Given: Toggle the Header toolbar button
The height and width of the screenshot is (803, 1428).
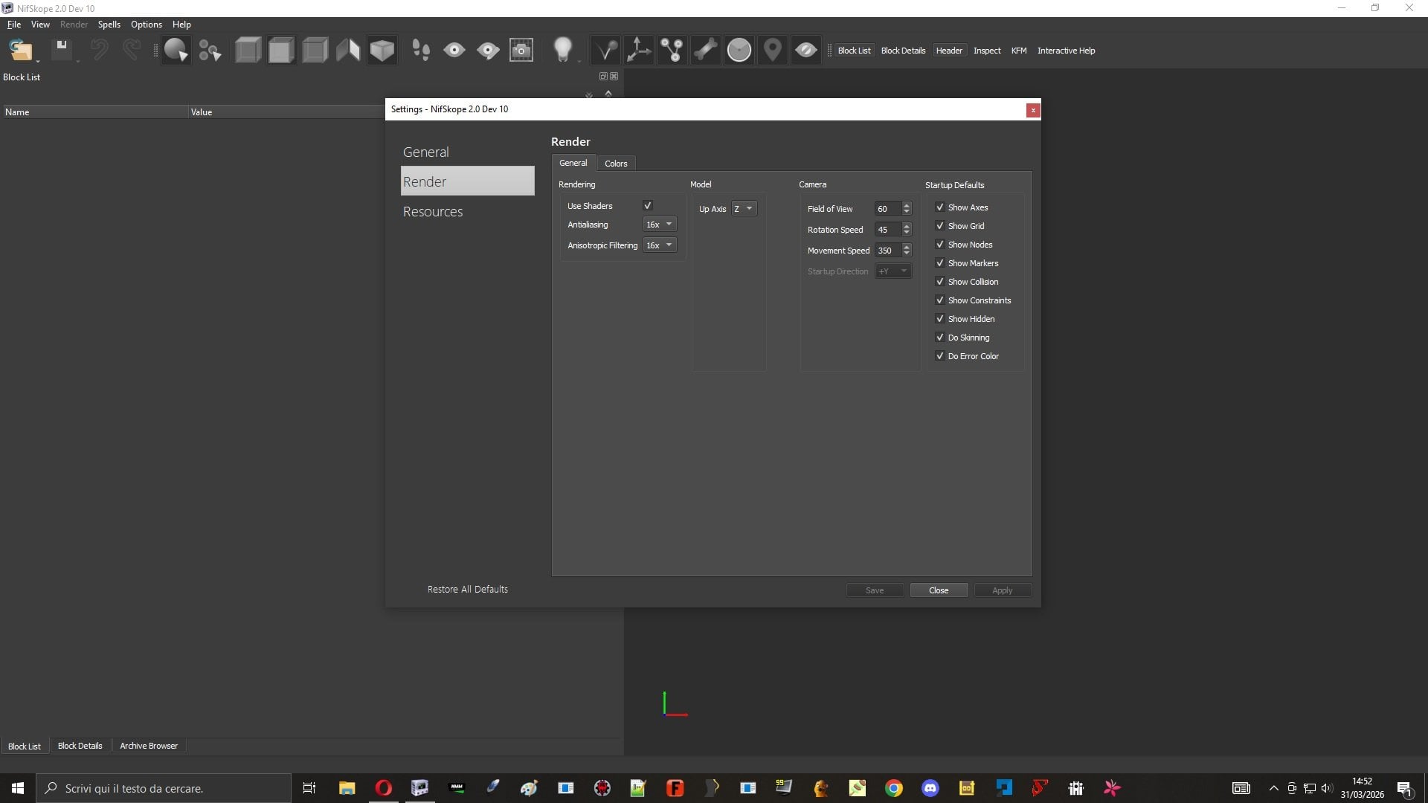Looking at the screenshot, I should [949, 51].
